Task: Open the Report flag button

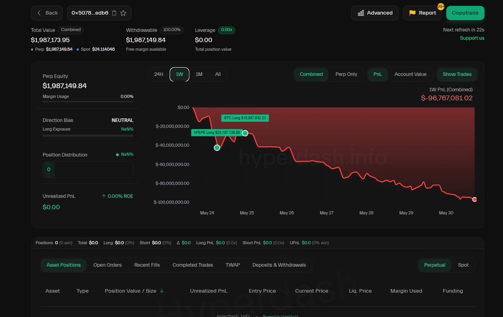Action: [x=423, y=13]
